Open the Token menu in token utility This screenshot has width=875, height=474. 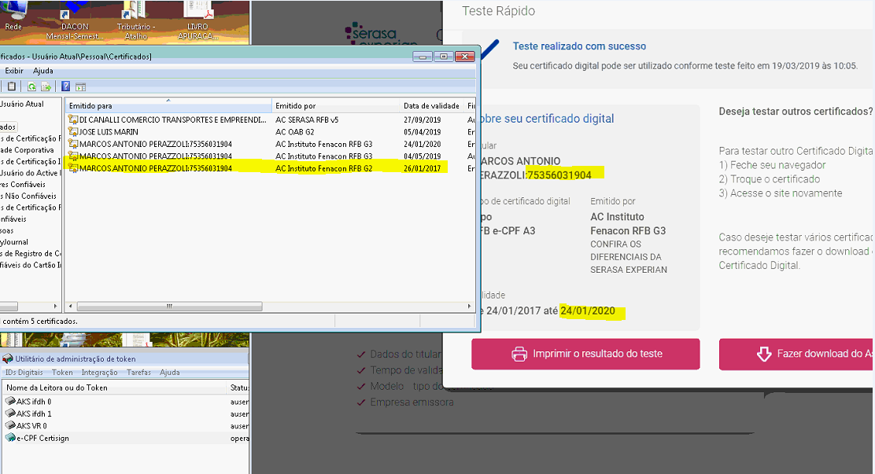(x=62, y=373)
